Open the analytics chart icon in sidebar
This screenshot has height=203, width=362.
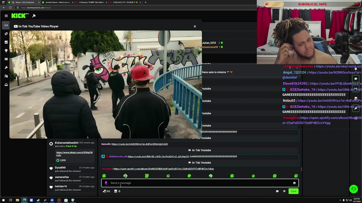click(6, 42)
